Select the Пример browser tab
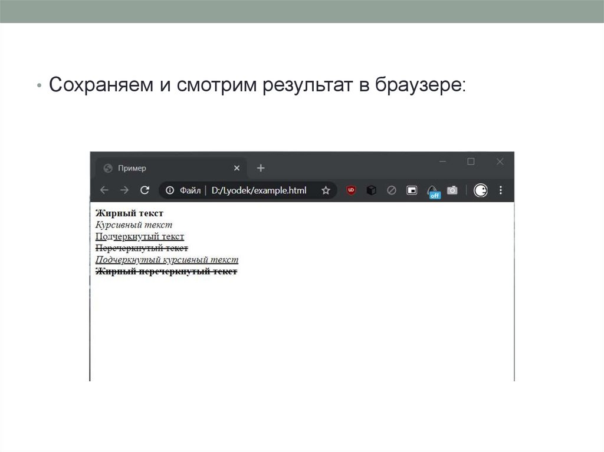The image size is (604, 452). pos(171,169)
